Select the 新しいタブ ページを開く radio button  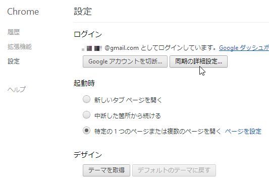click(x=86, y=99)
